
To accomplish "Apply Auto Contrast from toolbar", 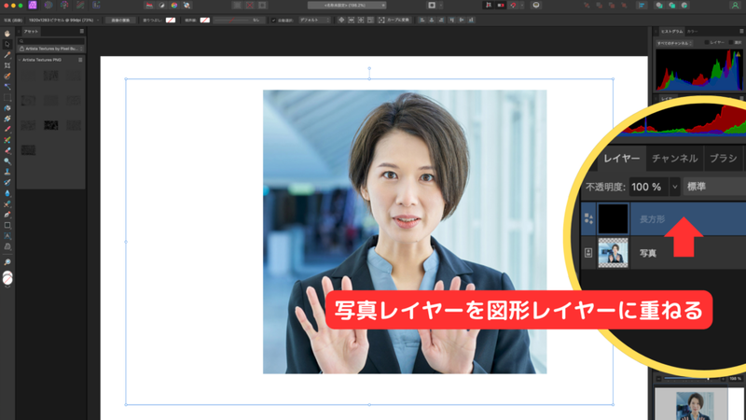I will click(x=161, y=6).
